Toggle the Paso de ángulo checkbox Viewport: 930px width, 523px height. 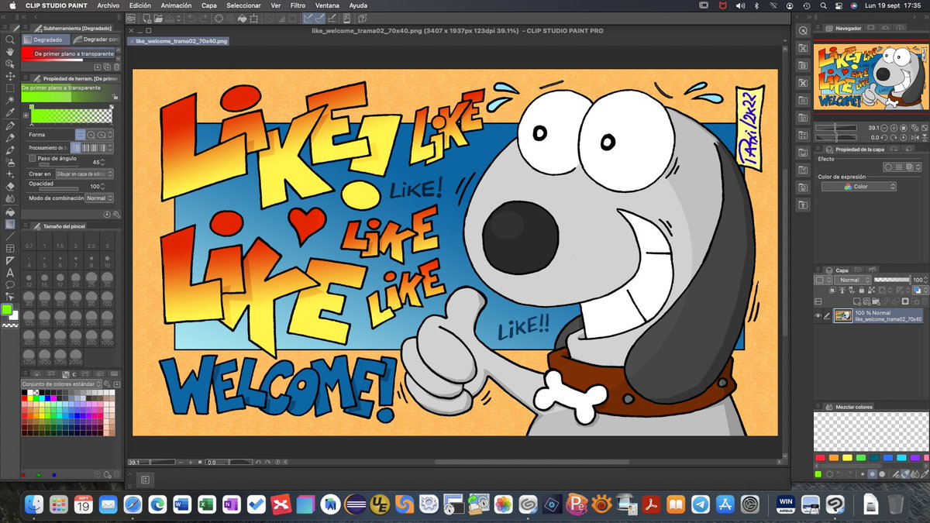[32, 158]
